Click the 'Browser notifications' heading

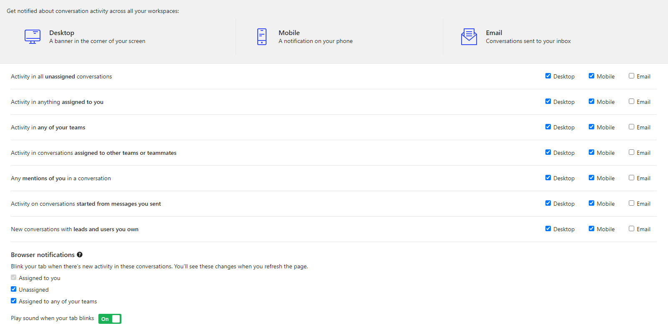click(x=43, y=255)
